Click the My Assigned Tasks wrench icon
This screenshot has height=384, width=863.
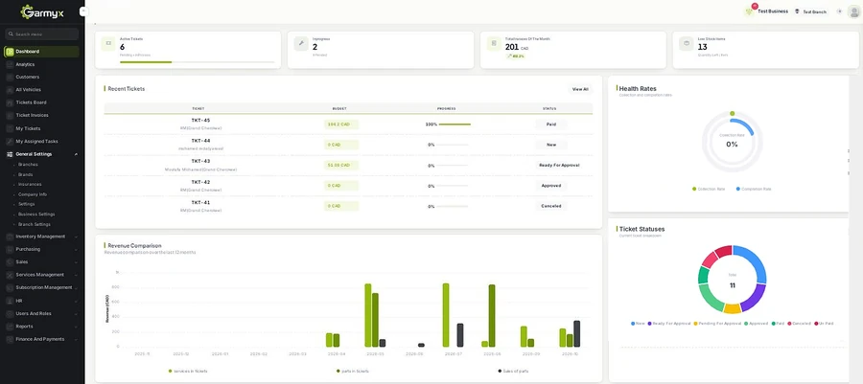click(10, 141)
